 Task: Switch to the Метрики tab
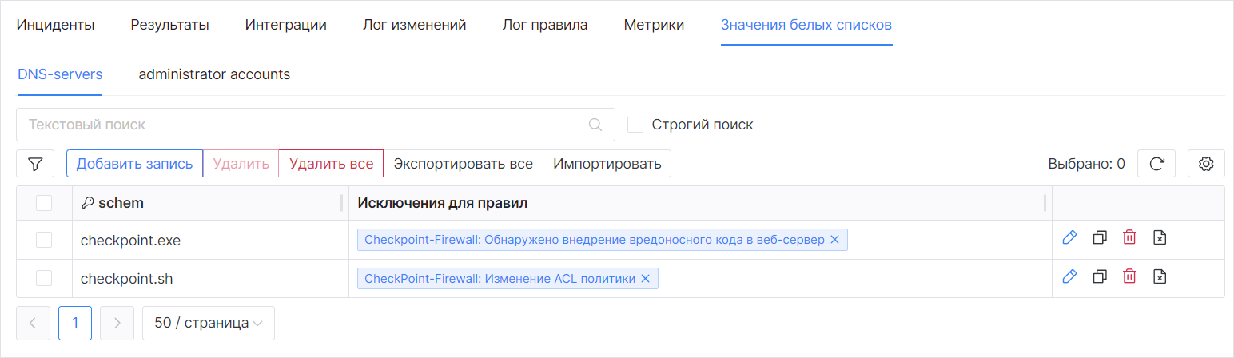tap(654, 25)
